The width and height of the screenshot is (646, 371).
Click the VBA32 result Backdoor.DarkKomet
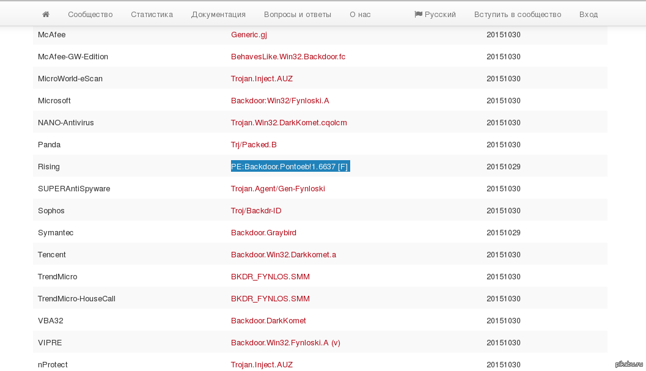[x=268, y=321]
